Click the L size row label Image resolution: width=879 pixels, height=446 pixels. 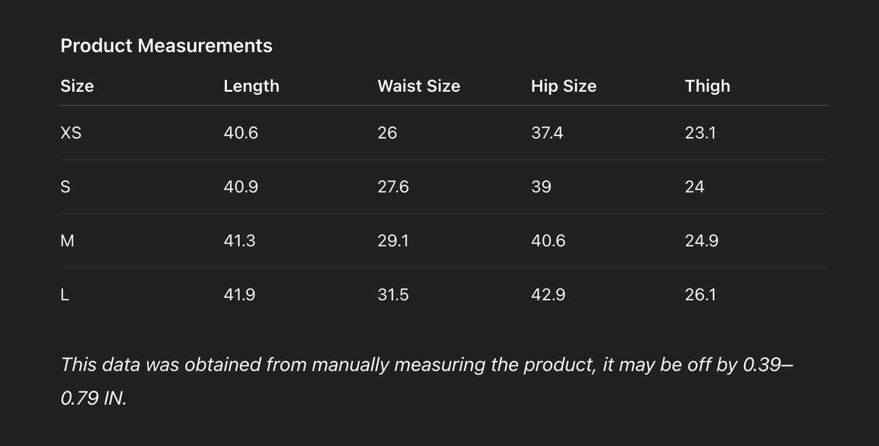pos(64,295)
